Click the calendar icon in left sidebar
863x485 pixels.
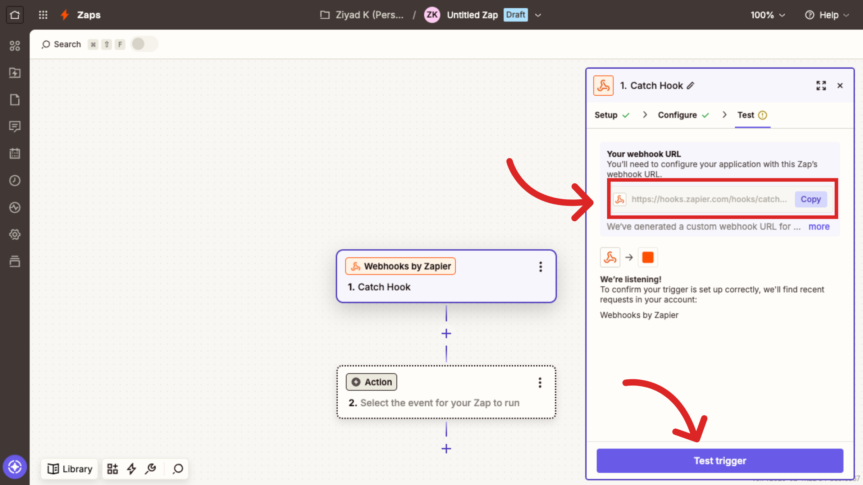(x=15, y=153)
